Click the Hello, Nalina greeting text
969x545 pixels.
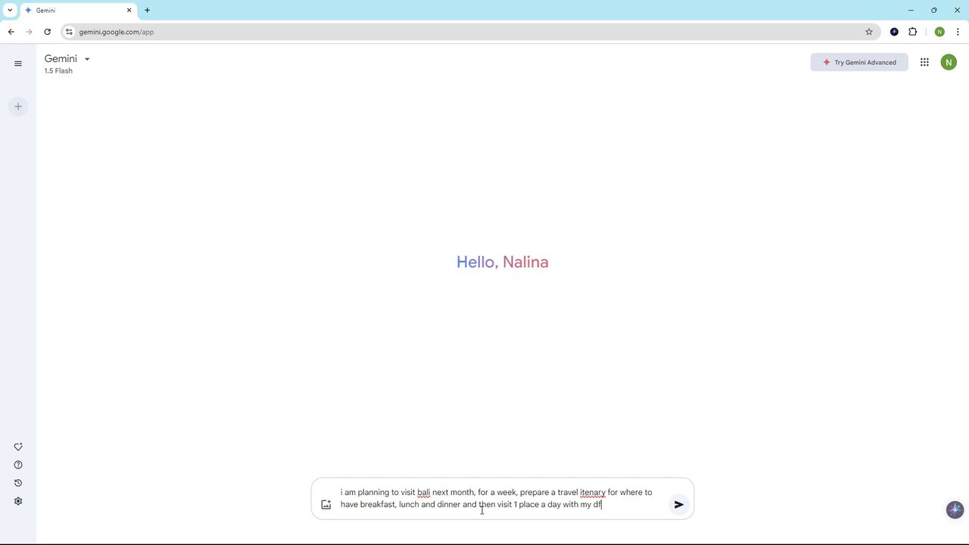pos(503,262)
